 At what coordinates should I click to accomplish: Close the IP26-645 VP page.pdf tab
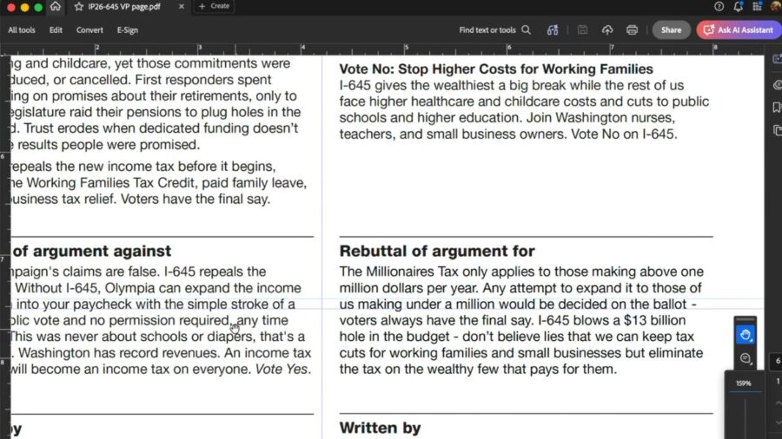pyautogui.click(x=181, y=6)
